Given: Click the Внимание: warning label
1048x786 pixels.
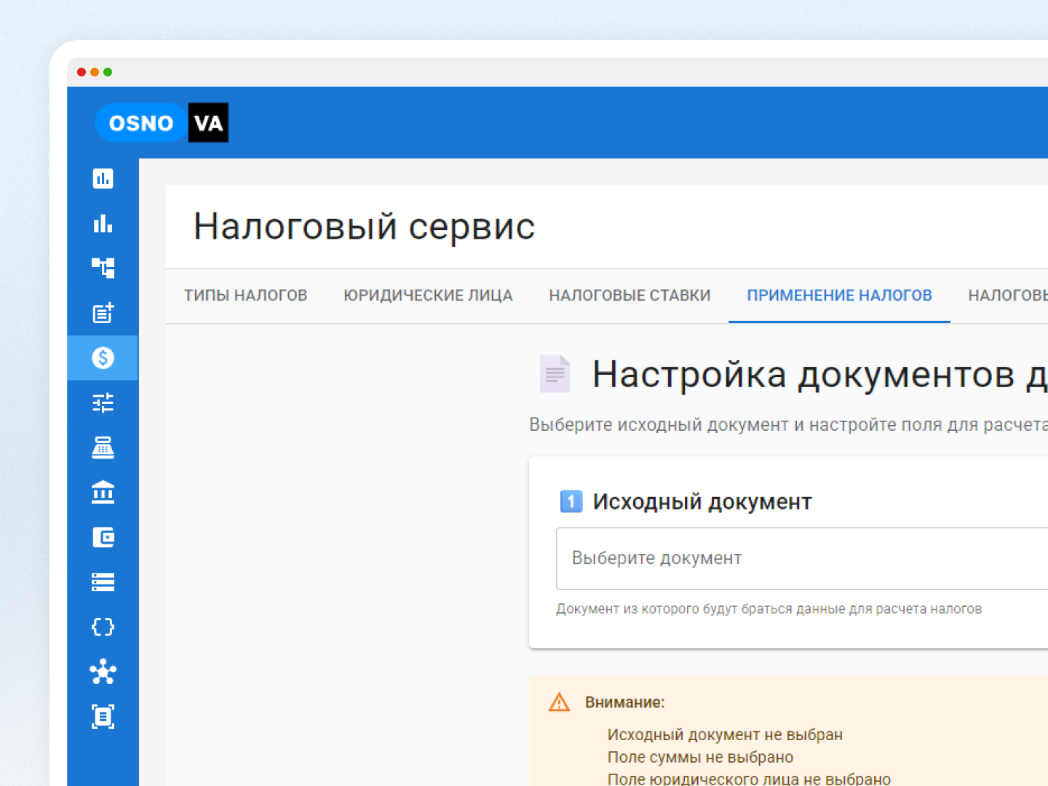Looking at the screenshot, I should click(x=625, y=702).
